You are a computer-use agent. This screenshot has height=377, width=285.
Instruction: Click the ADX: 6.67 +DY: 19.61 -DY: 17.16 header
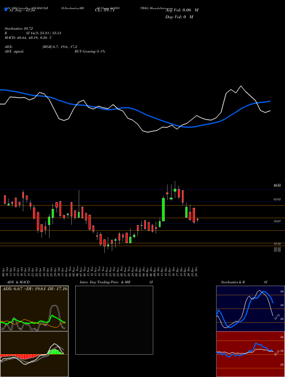(35, 288)
